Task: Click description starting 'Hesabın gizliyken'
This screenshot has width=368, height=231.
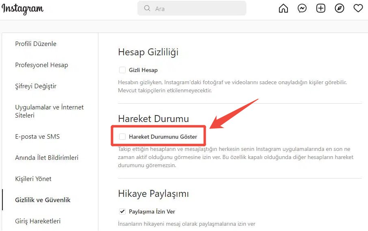Action: pos(232,86)
